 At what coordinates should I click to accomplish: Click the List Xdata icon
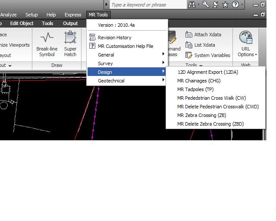click(189, 45)
